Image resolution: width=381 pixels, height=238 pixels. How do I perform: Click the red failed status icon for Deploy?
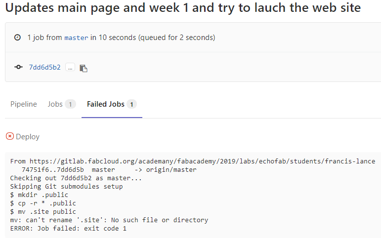click(x=10, y=136)
